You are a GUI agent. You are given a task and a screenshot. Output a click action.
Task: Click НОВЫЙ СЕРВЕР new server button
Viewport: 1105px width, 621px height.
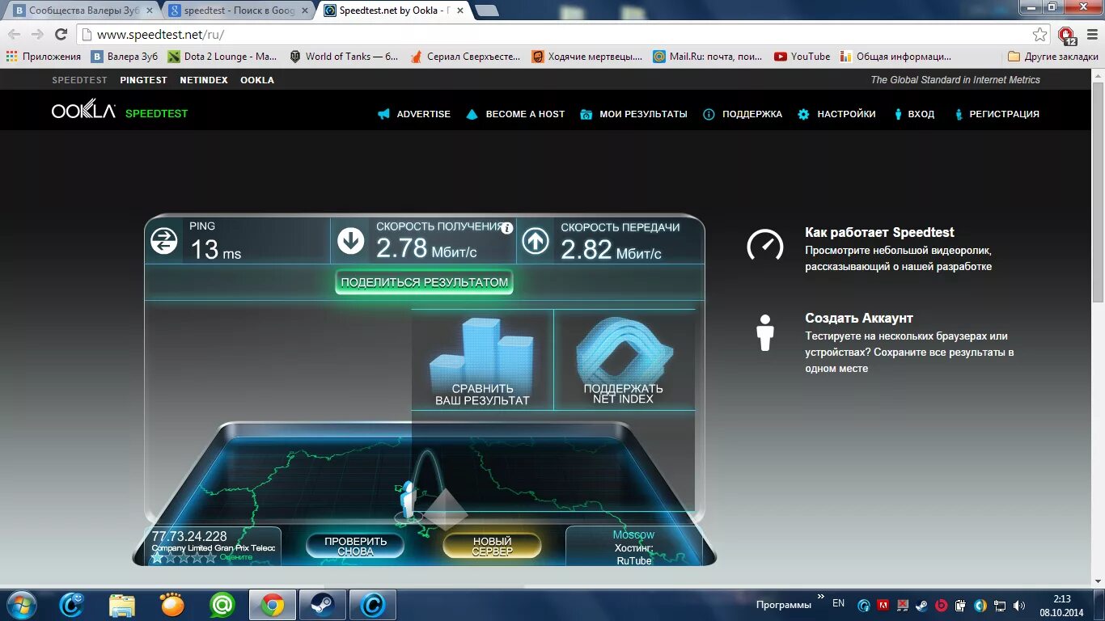[x=492, y=546]
